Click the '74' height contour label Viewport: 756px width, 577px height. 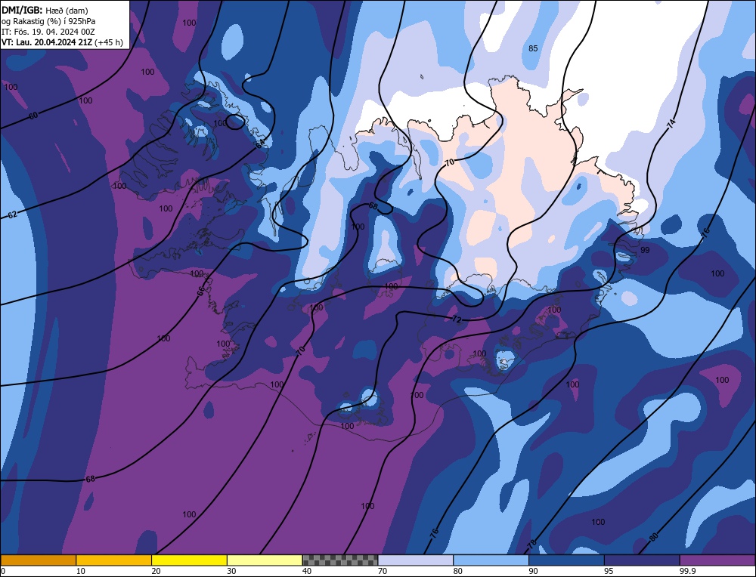click(x=671, y=124)
